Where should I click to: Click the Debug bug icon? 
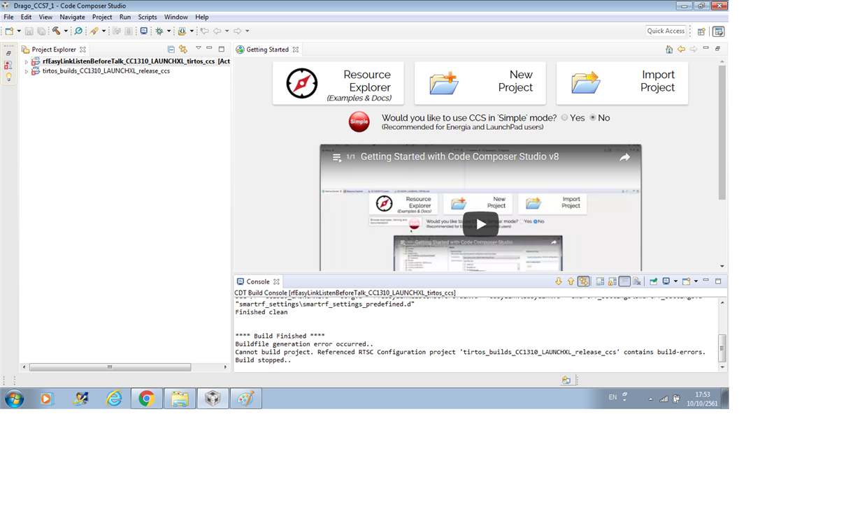click(x=159, y=31)
